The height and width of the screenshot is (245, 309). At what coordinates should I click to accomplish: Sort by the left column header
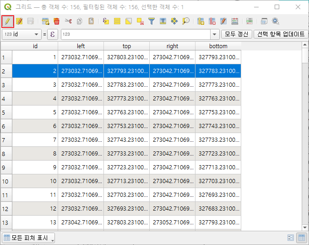81,46
